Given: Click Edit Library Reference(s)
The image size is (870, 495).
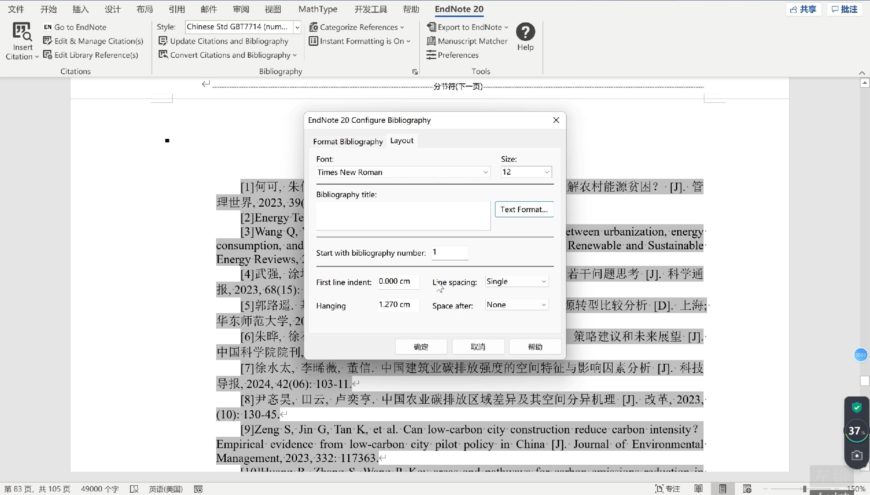Looking at the screenshot, I should click(90, 55).
